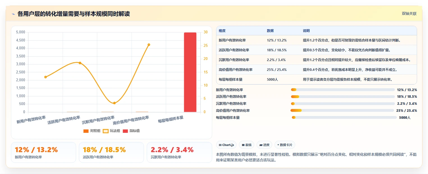
Task: Toggle the 玩法组 legend item
Action: coord(111,131)
